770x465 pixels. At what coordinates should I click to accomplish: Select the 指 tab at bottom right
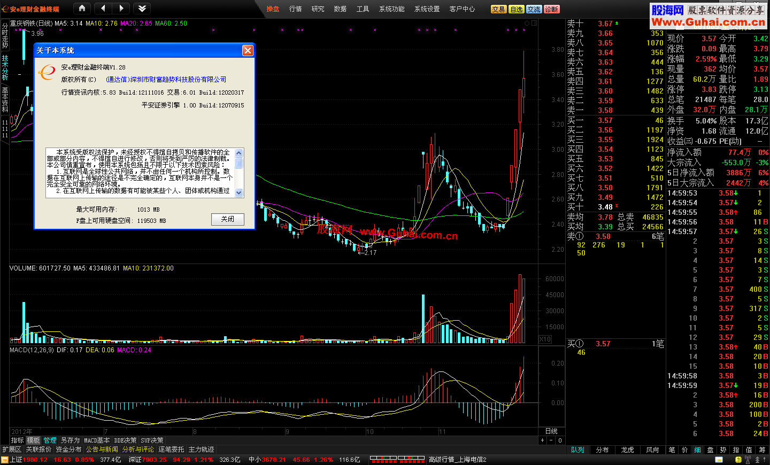[736, 450]
